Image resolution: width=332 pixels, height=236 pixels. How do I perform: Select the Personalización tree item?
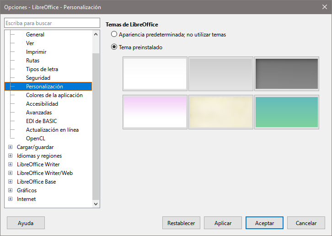(48, 87)
